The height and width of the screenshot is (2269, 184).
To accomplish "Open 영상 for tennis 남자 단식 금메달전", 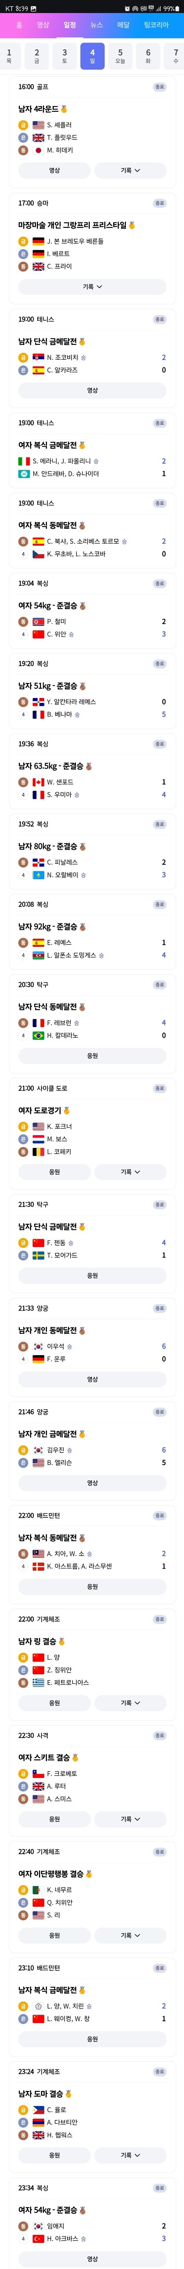I will pos(92,390).
